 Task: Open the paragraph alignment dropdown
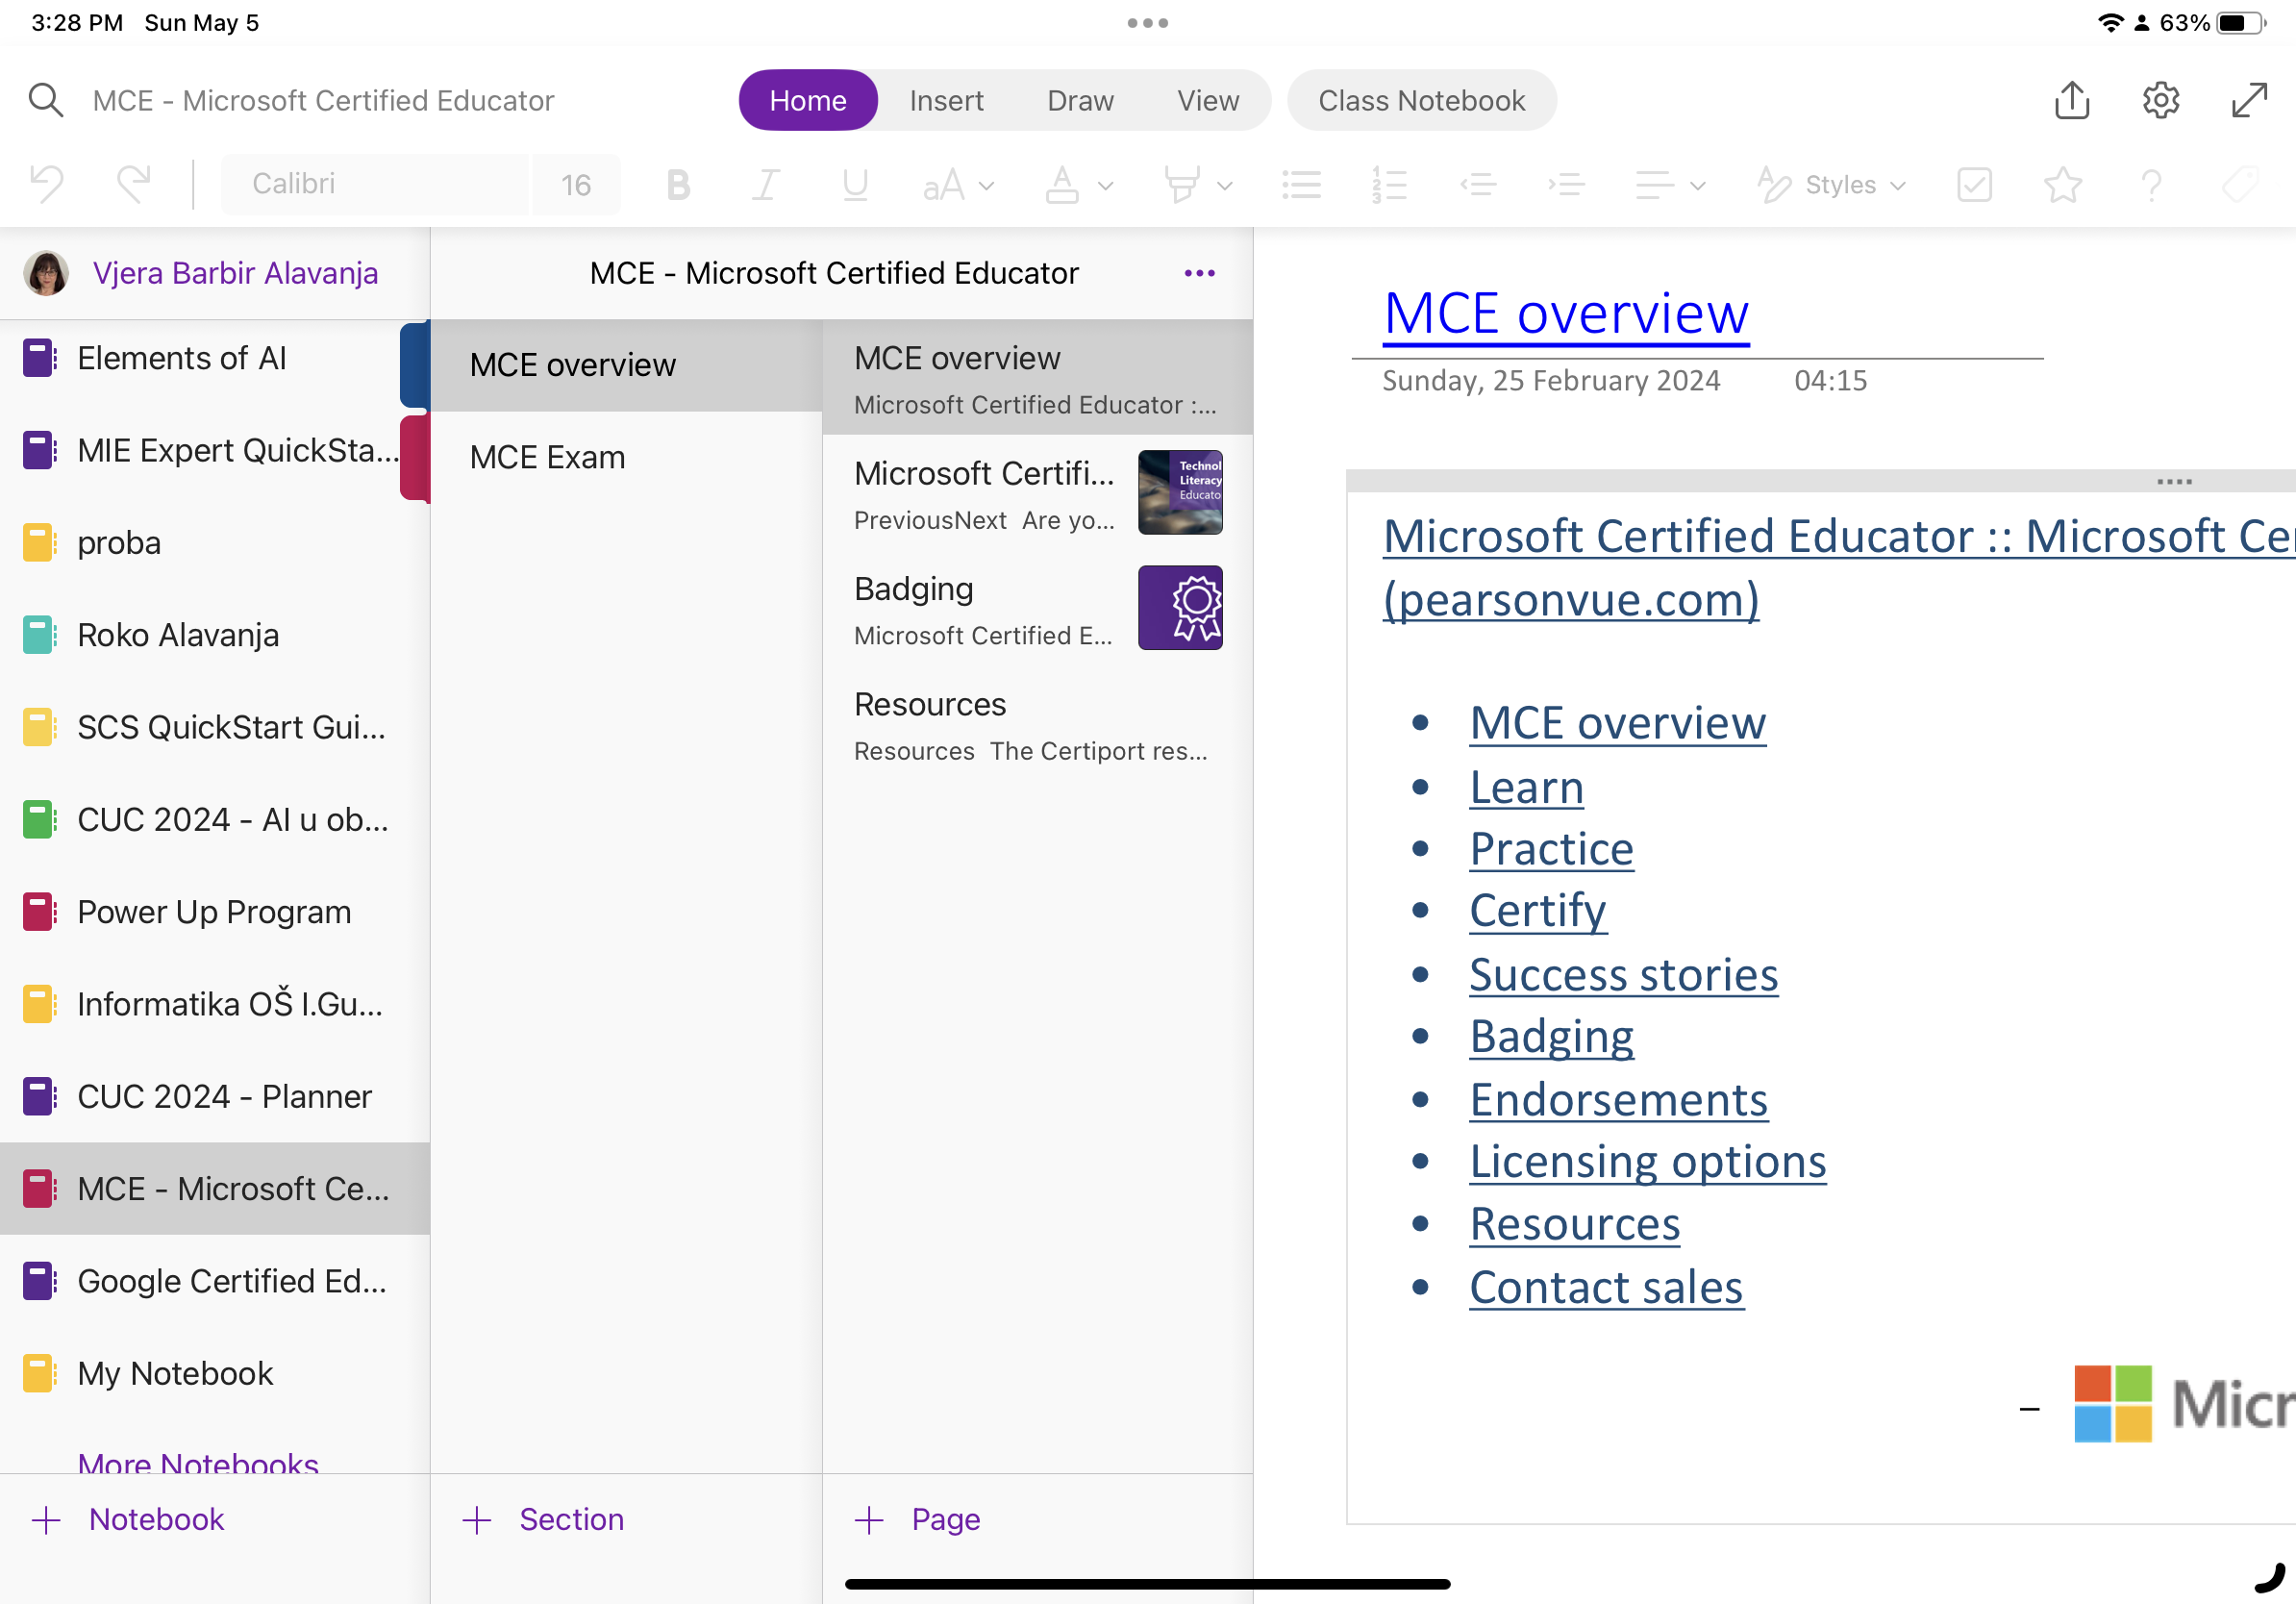point(1670,185)
